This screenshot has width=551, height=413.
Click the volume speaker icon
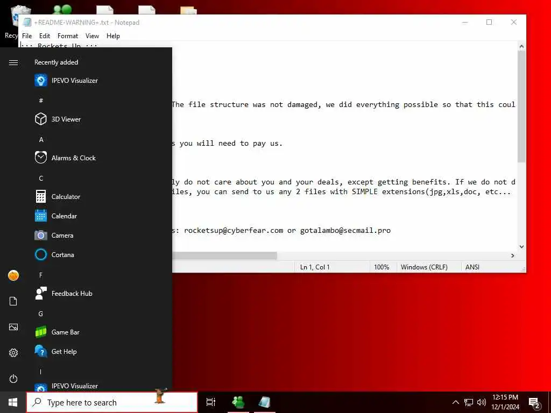click(482, 402)
